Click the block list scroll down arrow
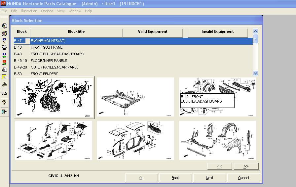Viewport: 296px width, 187px height. click(x=255, y=73)
